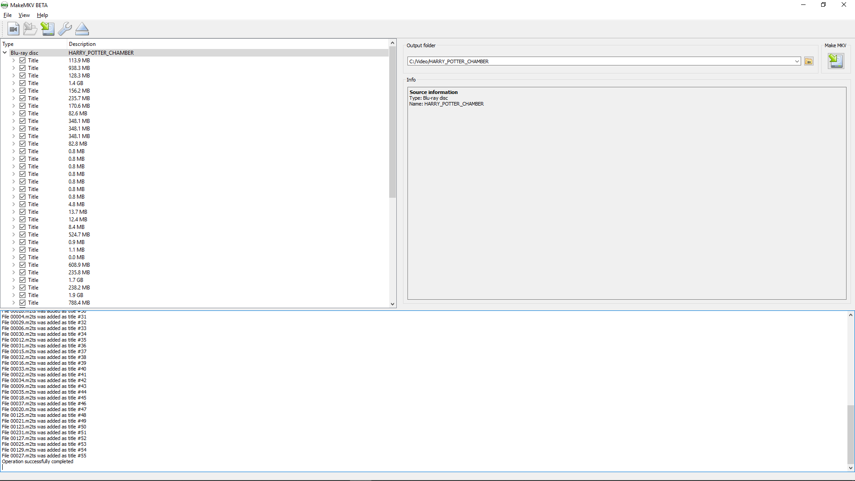Click log line for title #55

point(44,456)
